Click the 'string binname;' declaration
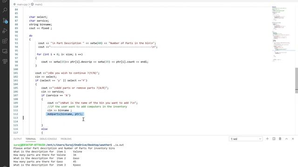 (41, 25)
